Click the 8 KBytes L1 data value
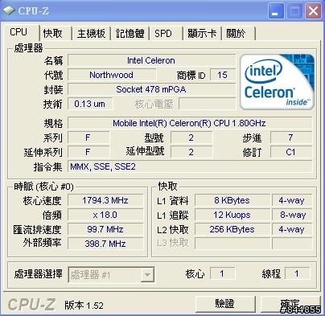325x316 pixels. pos(232,200)
